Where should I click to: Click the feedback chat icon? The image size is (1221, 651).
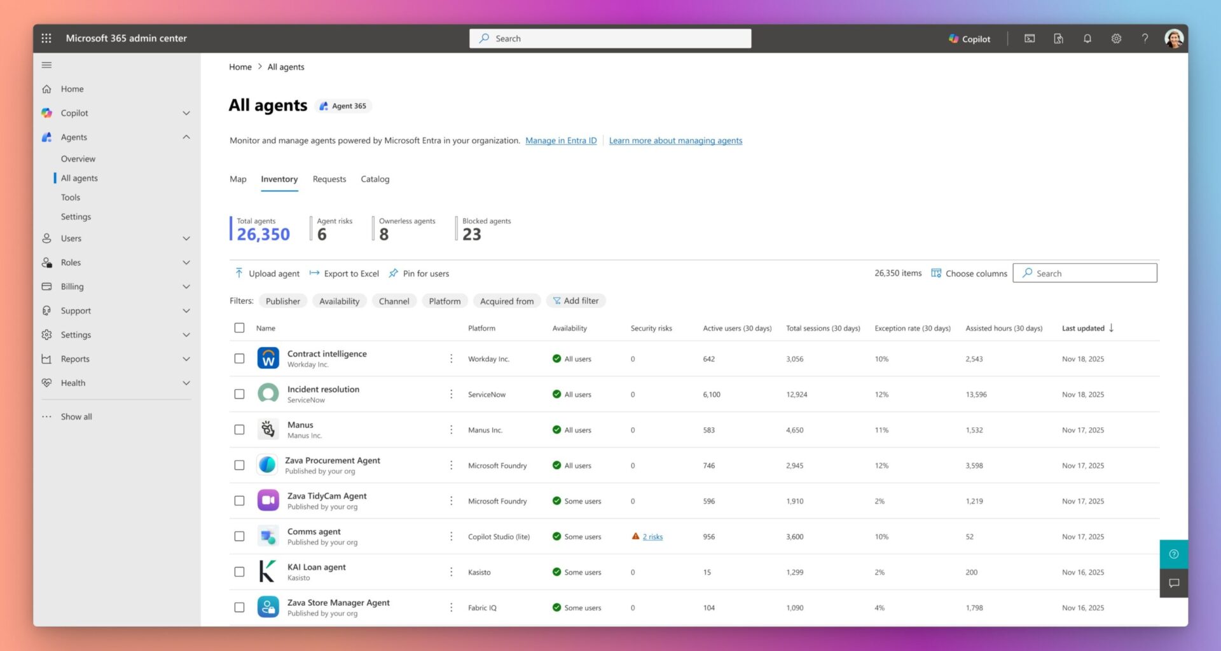point(1174,583)
